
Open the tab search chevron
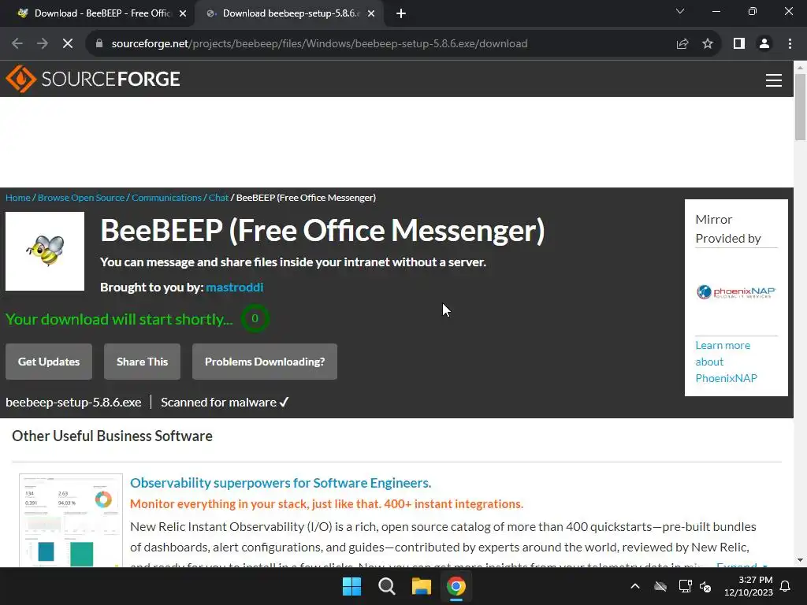pyautogui.click(x=680, y=11)
